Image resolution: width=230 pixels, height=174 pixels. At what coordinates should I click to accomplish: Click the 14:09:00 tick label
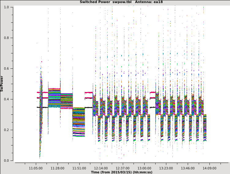(x=209, y=168)
